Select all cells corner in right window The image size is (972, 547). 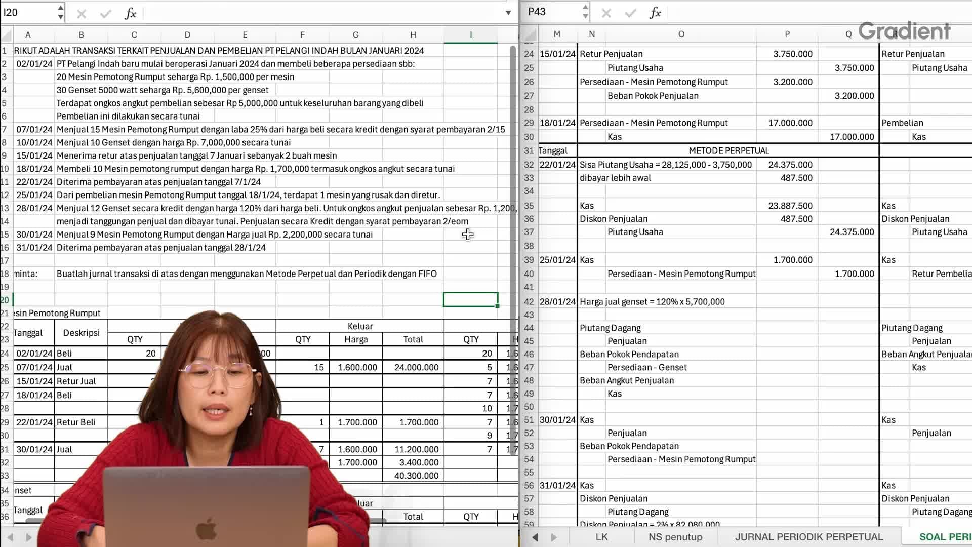coord(530,34)
